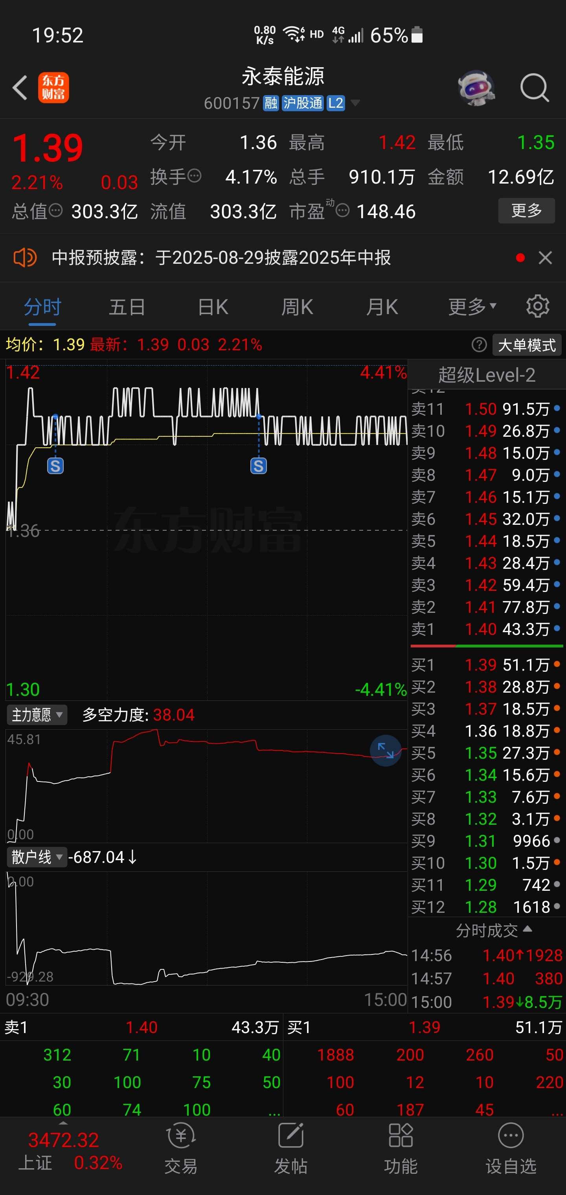The height and width of the screenshot is (1195, 566).
Task: Select the 买5 1.35 order row
Action: [x=486, y=753]
